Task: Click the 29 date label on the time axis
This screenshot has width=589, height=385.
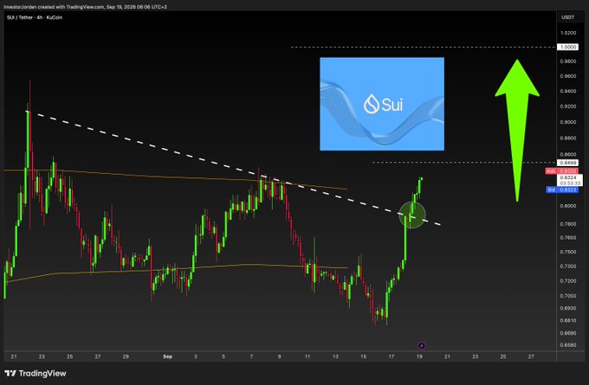Action: click(x=126, y=356)
